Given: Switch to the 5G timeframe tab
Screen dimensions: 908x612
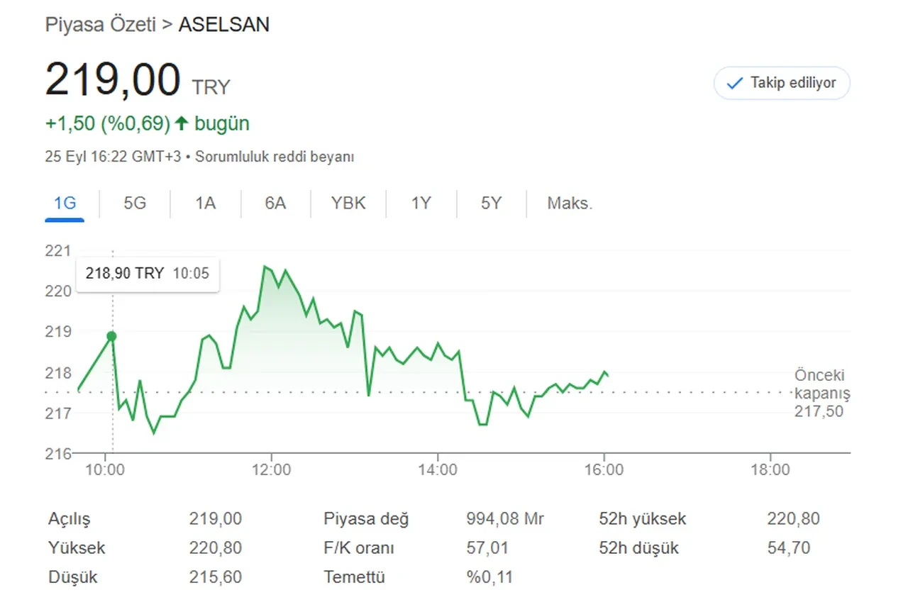Looking at the screenshot, I should click(x=133, y=204).
